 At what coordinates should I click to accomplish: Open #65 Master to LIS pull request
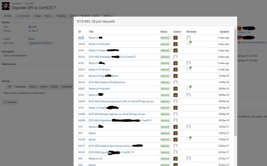point(95,159)
